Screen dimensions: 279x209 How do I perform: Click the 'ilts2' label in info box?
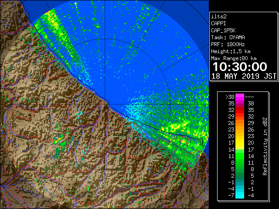219,17
